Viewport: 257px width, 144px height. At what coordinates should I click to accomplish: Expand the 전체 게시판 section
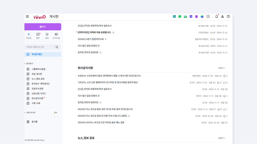(x=30, y=113)
